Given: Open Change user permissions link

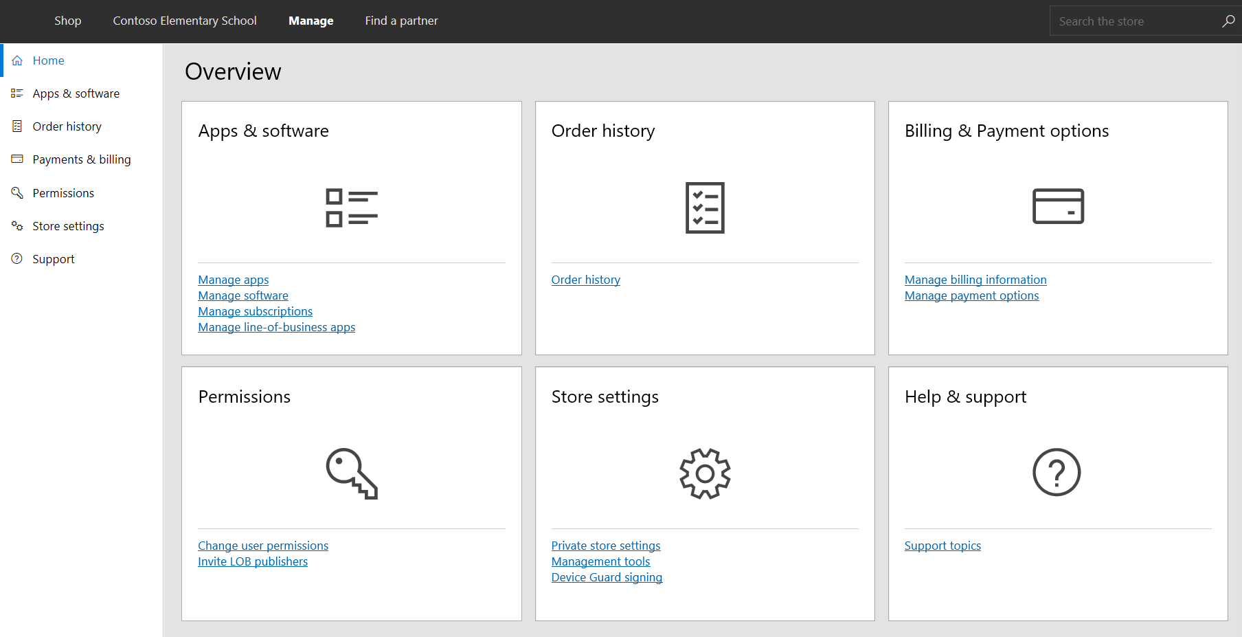Looking at the screenshot, I should [263, 546].
